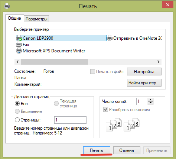Image resolution: width=176 pixels, height=159 pixels.
Task: Click left arrow of printer list scrollbar
Action: coord(17,62)
